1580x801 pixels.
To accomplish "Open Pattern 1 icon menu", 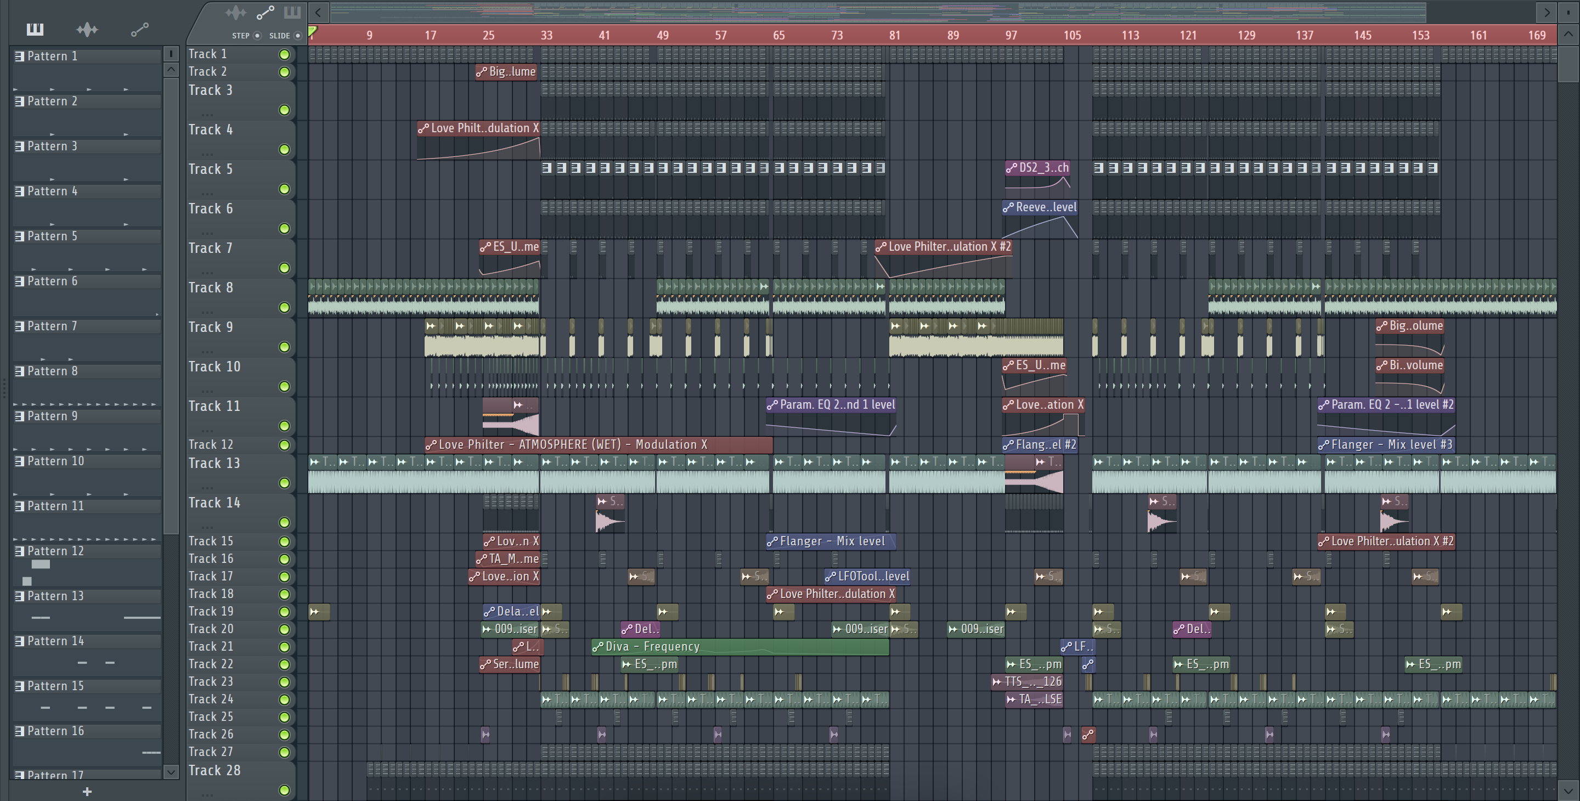I will (x=20, y=57).
